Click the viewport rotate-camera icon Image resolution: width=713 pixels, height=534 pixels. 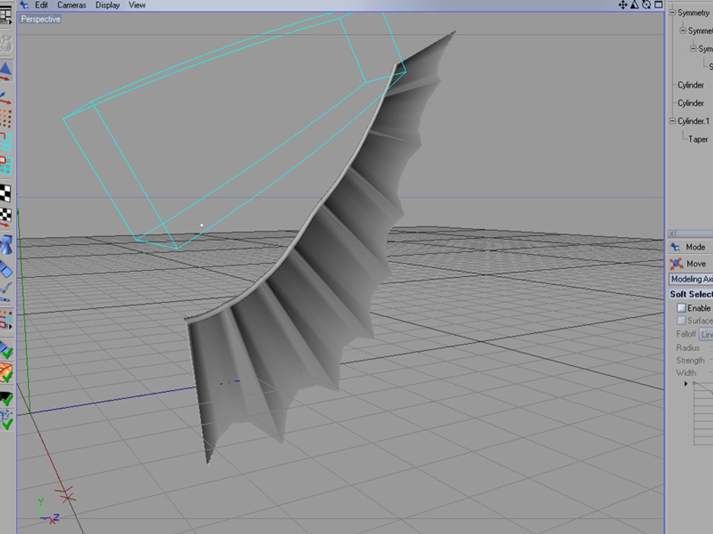pos(646,5)
